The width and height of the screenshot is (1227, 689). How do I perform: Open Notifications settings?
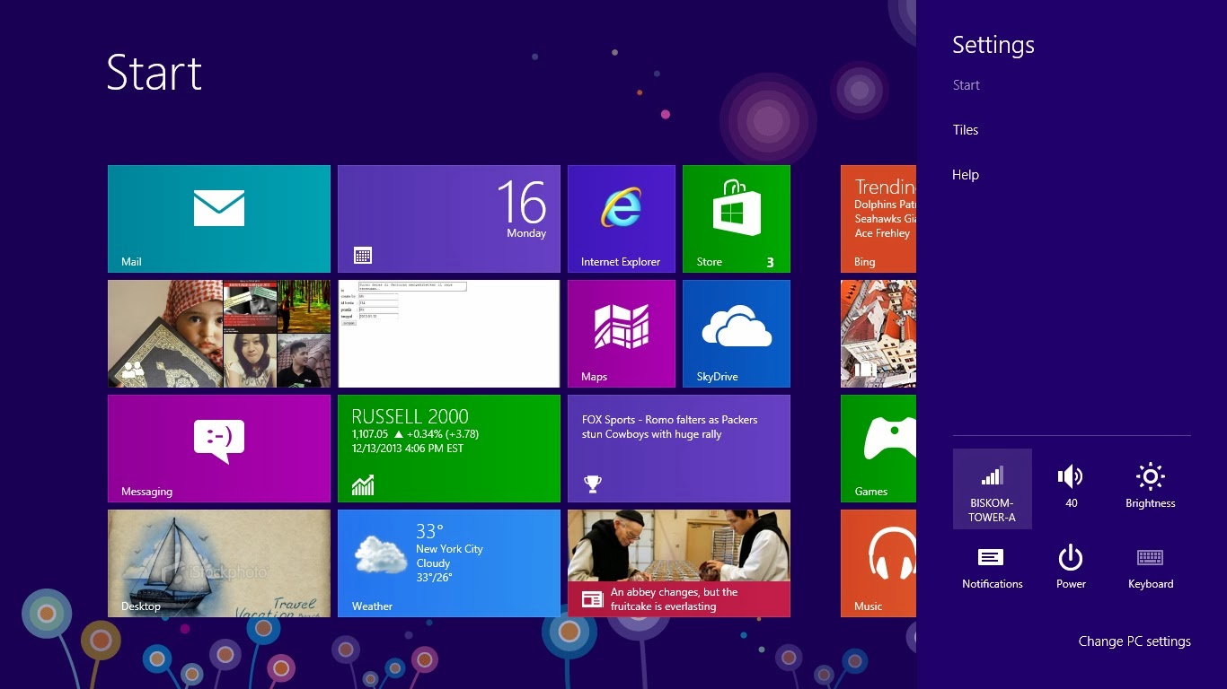point(993,569)
